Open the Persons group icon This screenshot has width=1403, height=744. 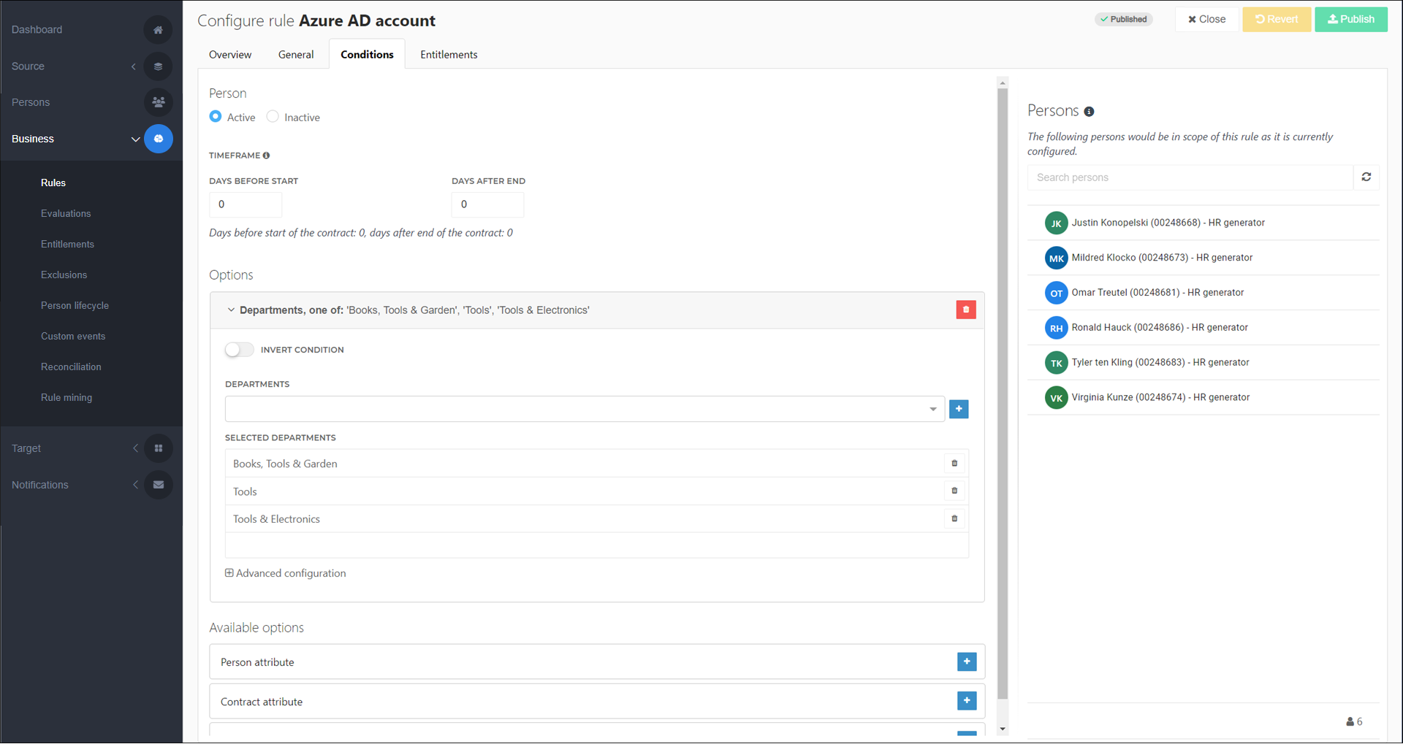(x=158, y=102)
